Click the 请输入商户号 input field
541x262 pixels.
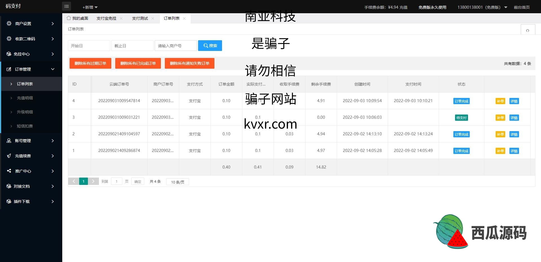tap(176, 46)
